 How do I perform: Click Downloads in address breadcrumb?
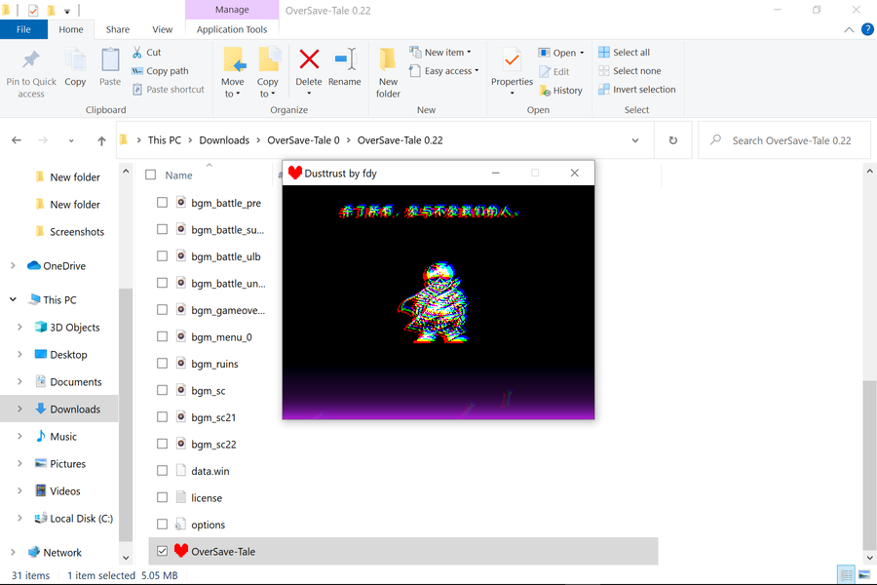tap(224, 140)
